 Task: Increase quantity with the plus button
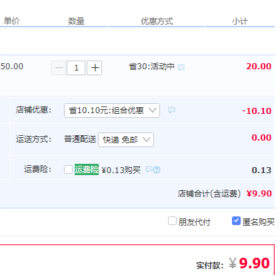tap(94, 68)
